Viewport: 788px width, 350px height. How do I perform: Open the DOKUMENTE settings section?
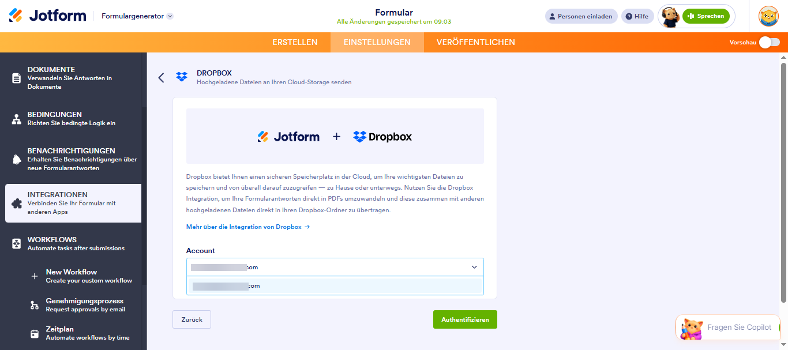[73, 78]
